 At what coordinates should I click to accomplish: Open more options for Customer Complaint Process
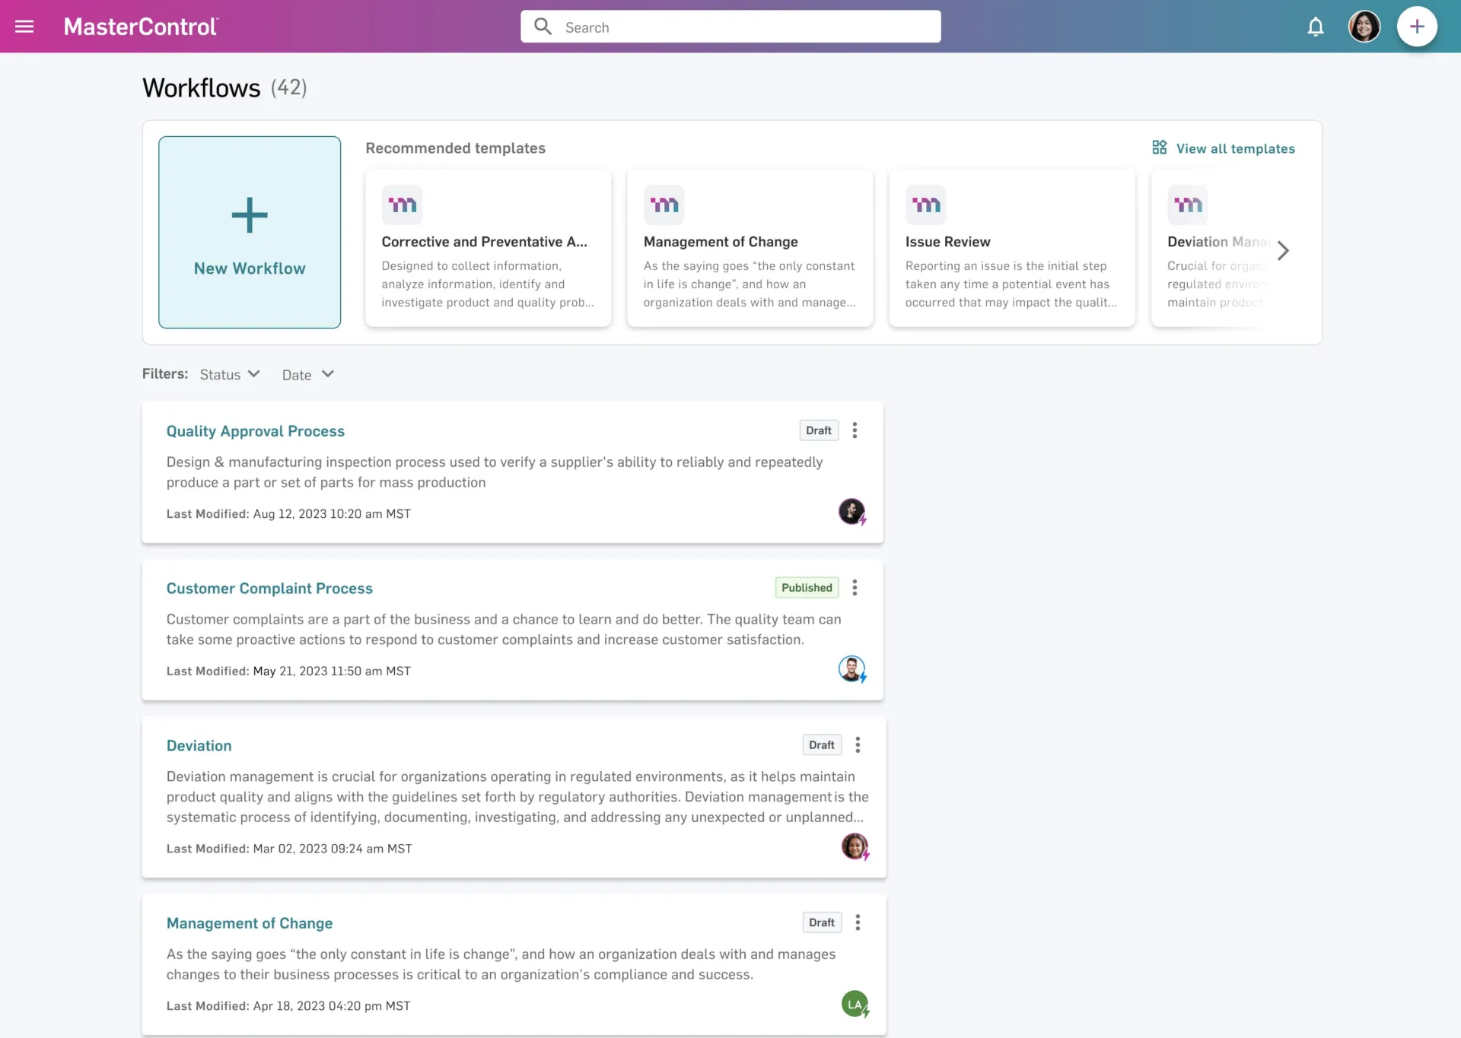point(855,588)
